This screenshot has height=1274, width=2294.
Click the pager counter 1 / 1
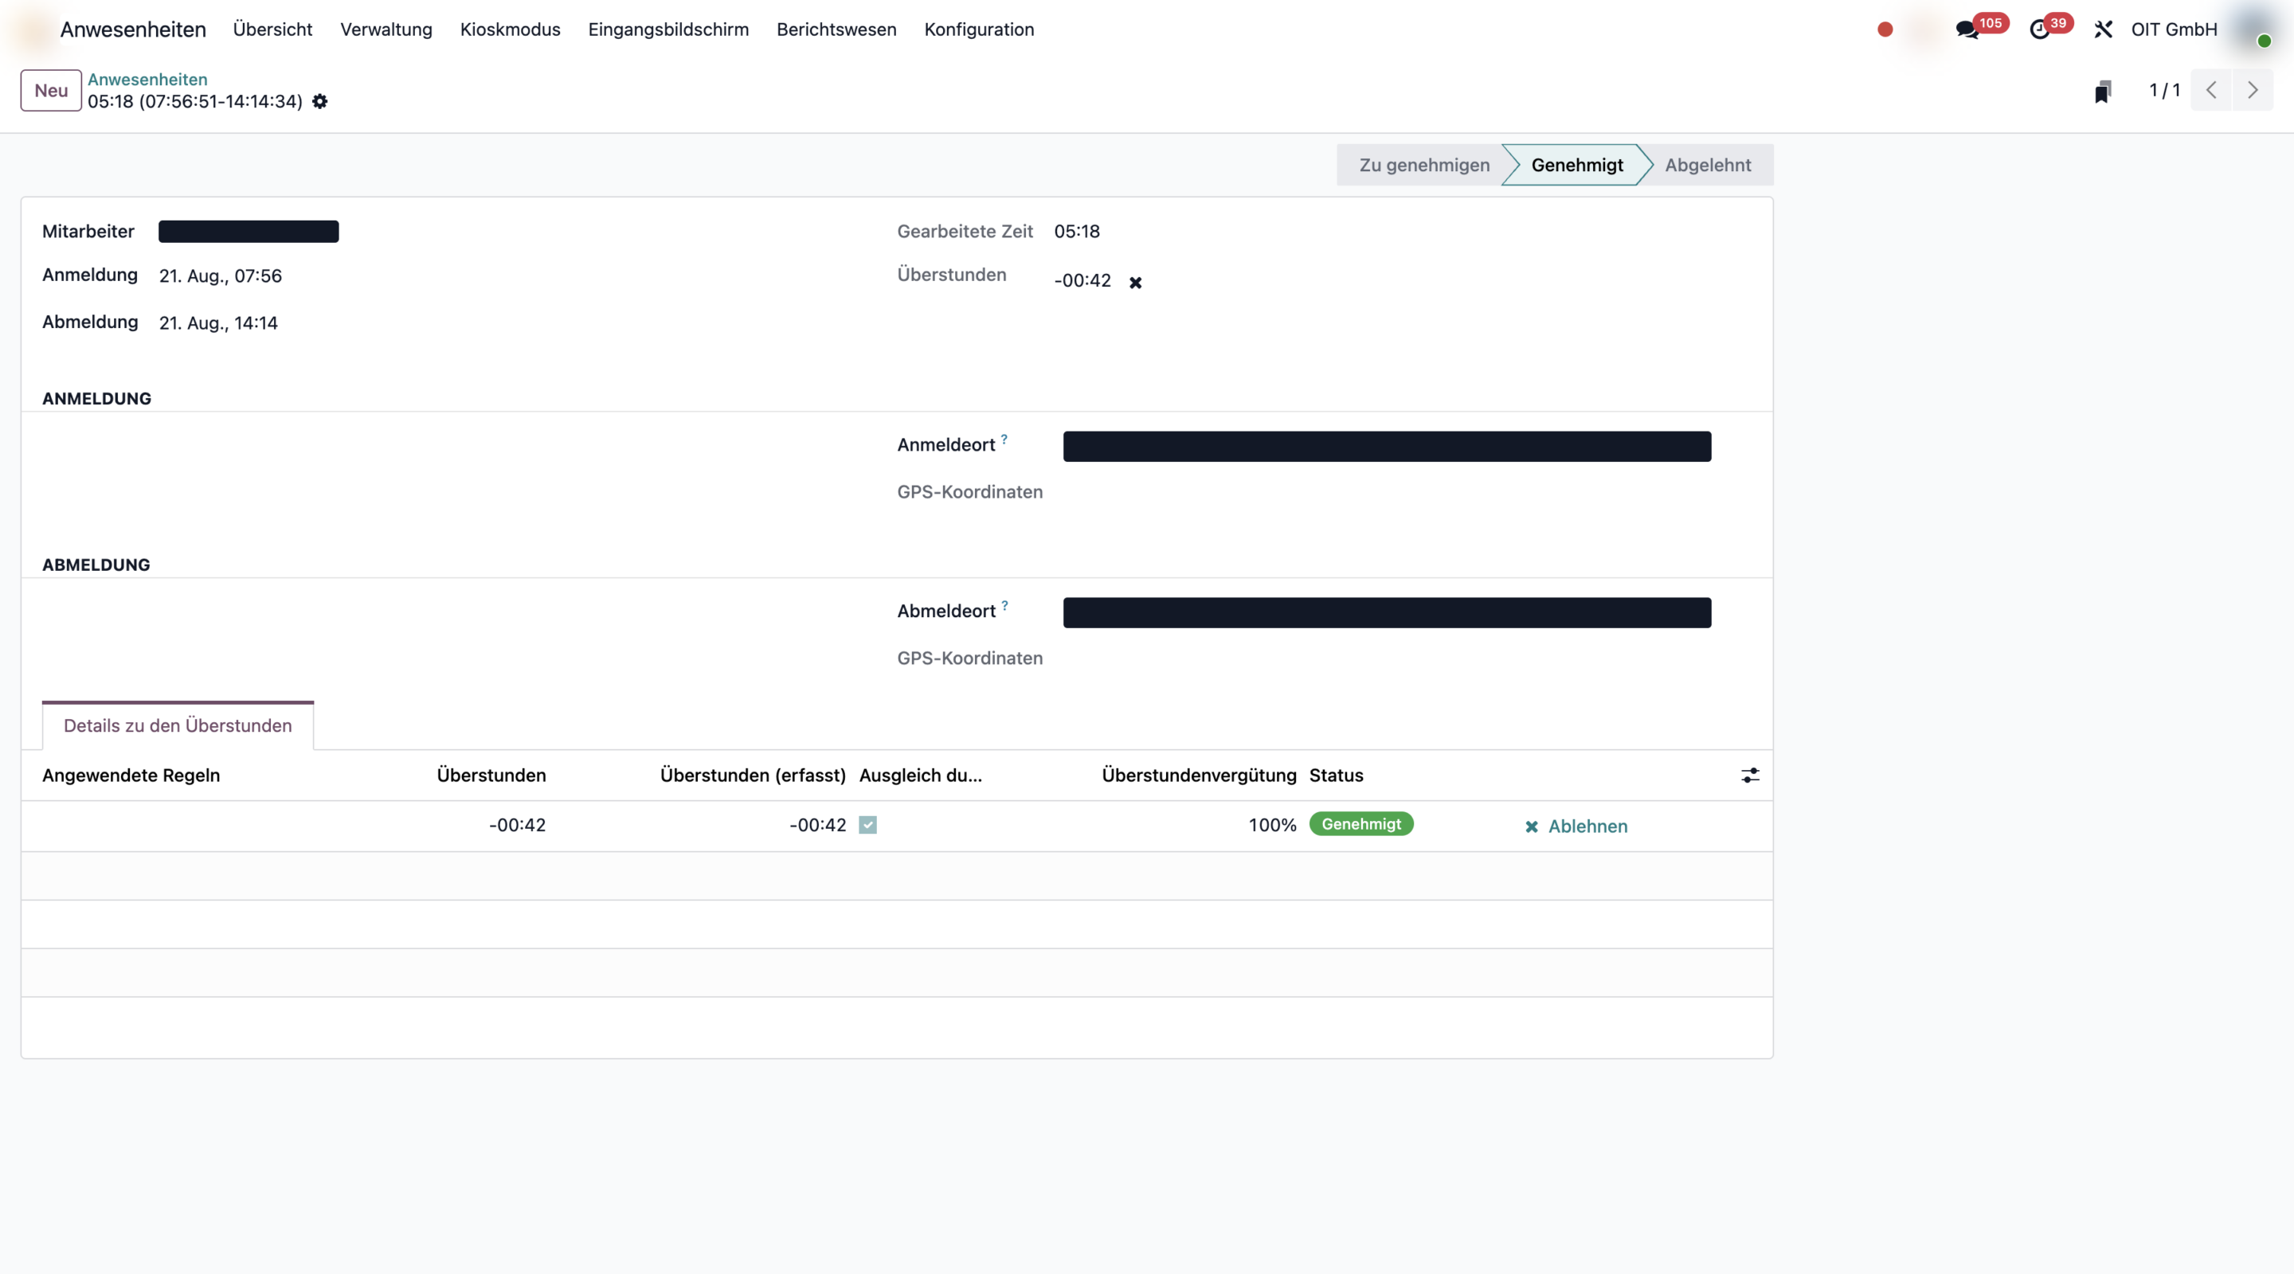tap(2163, 90)
